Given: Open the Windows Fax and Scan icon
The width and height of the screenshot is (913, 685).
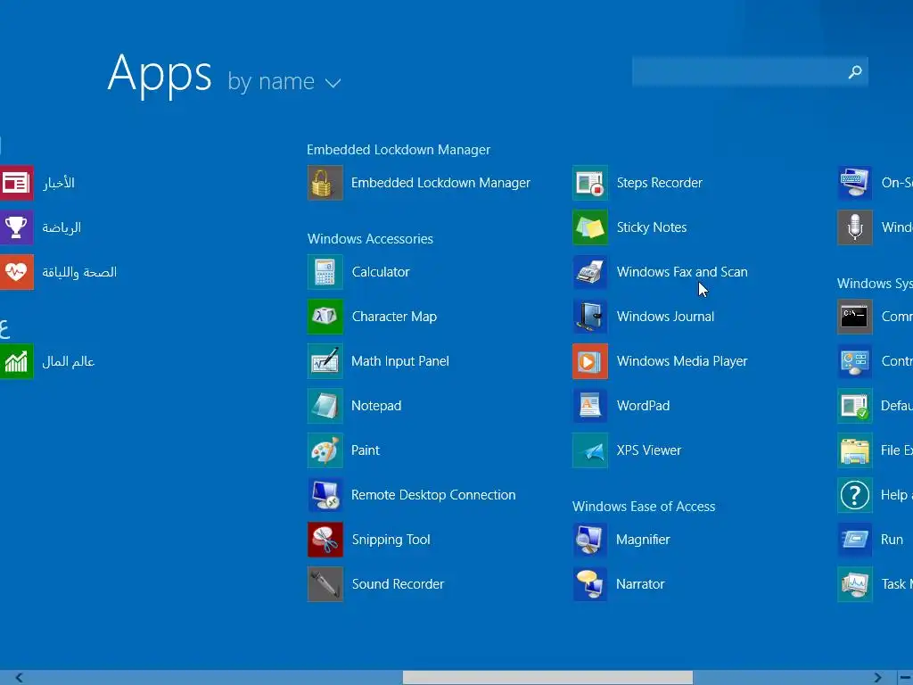Looking at the screenshot, I should point(590,272).
